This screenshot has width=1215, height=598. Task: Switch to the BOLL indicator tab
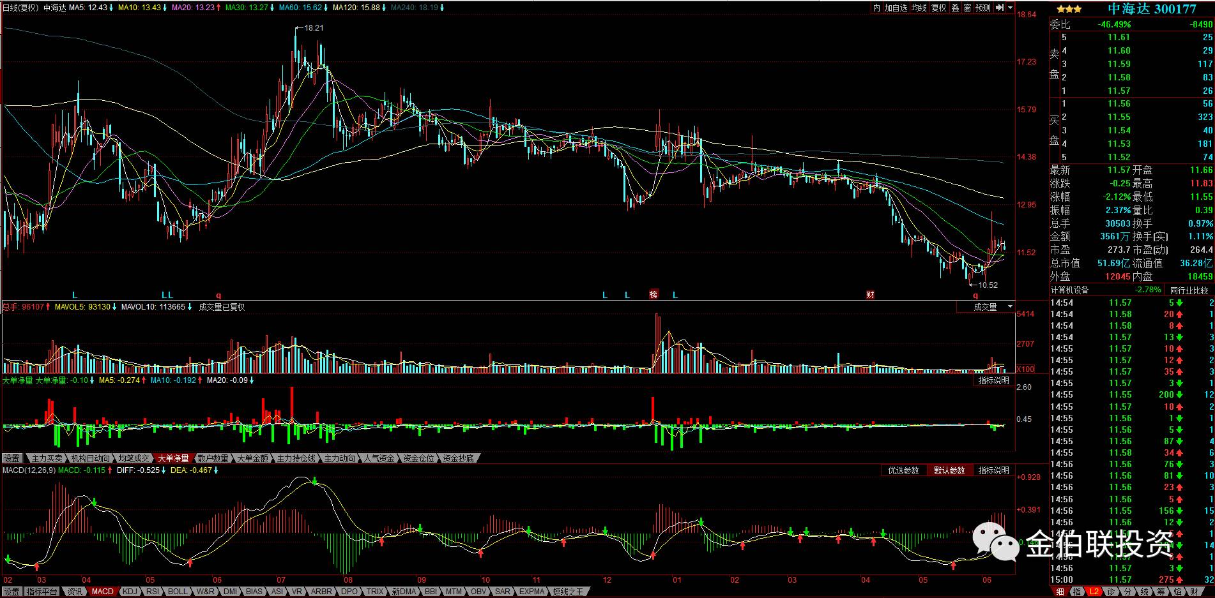[178, 592]
